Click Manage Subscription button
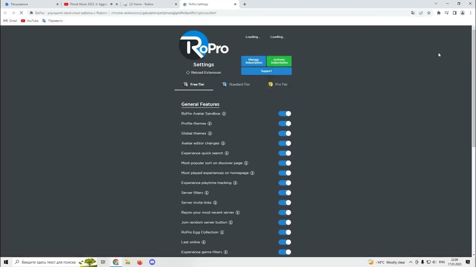This screenshot has width=476, height=267. coord(254,61)
